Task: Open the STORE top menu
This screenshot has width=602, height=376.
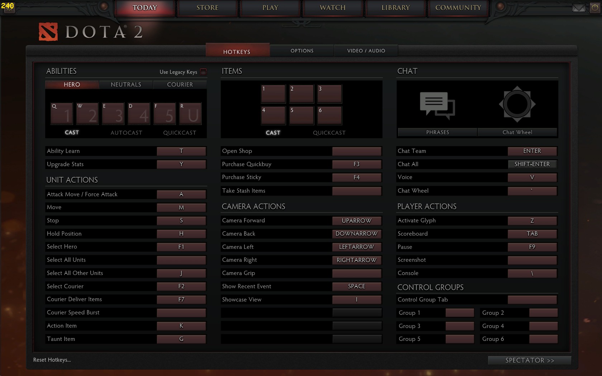Action: click(207, 8)
